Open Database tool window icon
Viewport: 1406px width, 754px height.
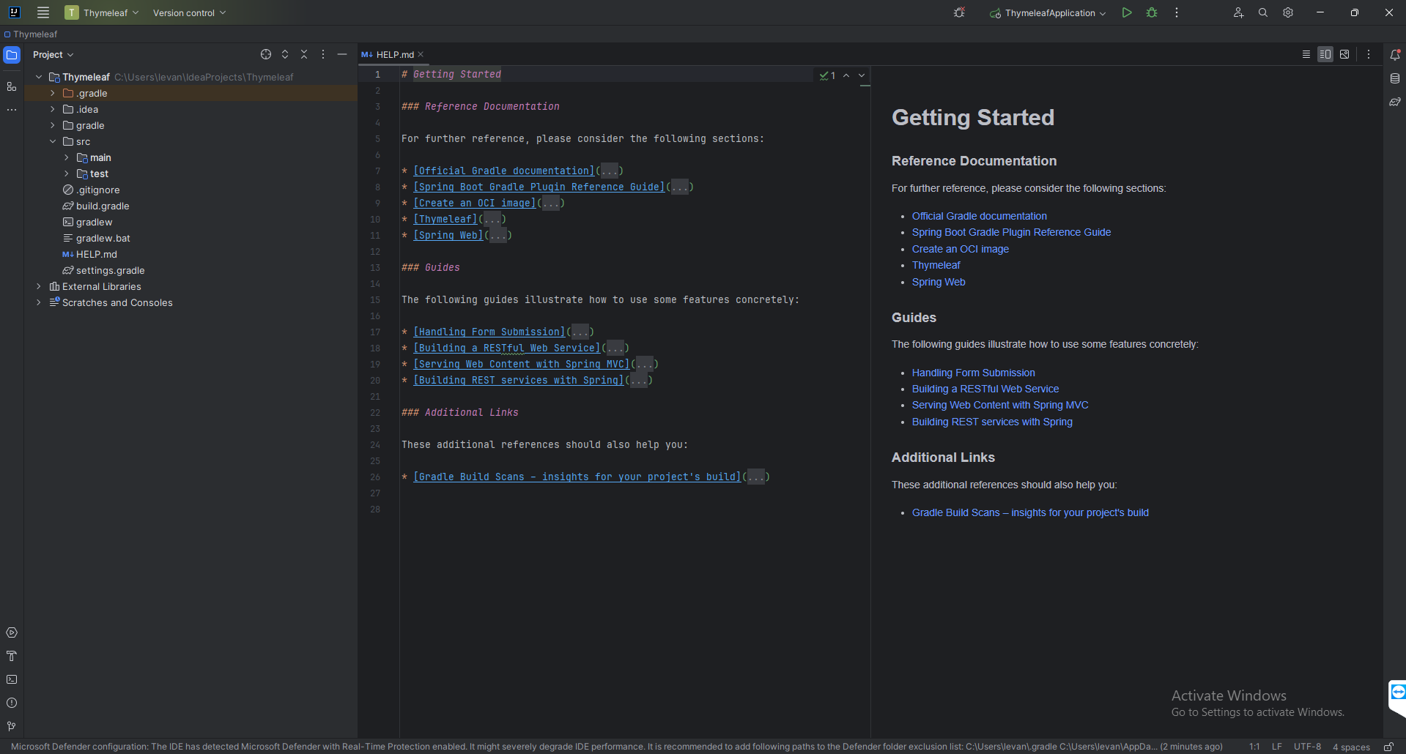pos(1395,78)
